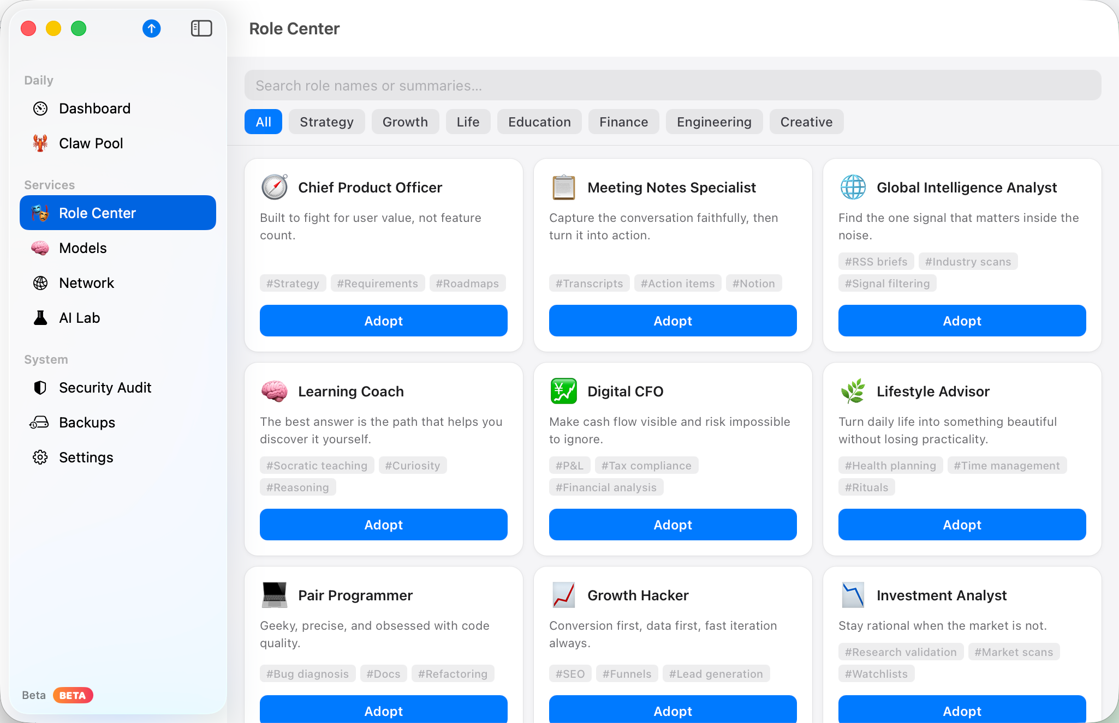Select AI Lab with the flask icon
1119x723 pixels.
(x=40, y=317)
